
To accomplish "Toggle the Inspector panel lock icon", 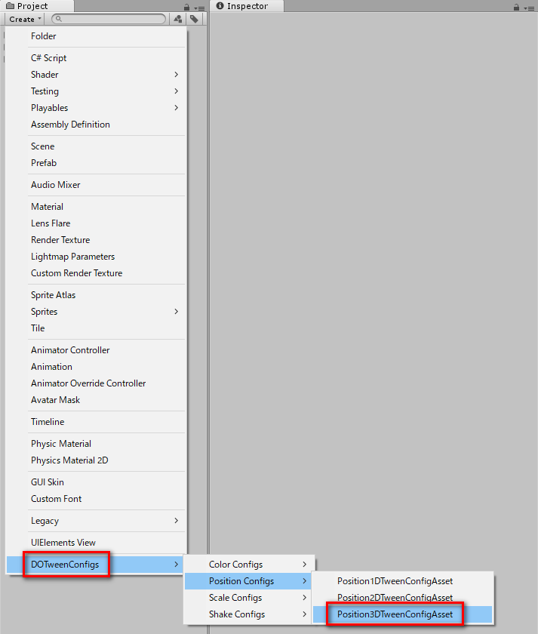I will coord(516,8).
